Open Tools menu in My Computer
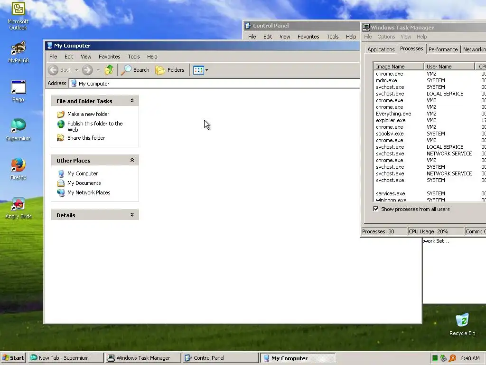Image resolution: width=486 pixels, height=365 pixels. (x=133, y=57)
